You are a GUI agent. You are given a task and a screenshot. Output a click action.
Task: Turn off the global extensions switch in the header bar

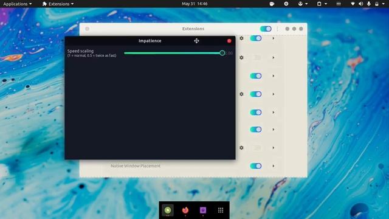click(x=266, y=29)
